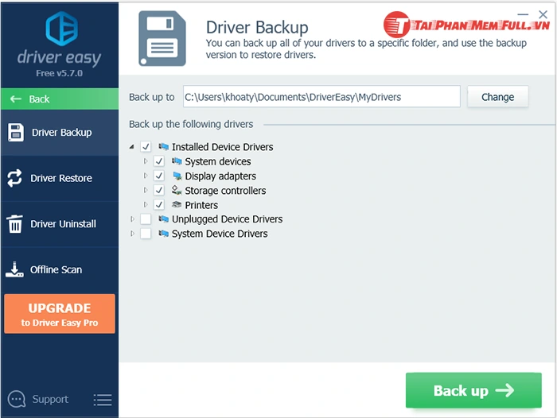
Task: Start the backup with Back up button
Action: (x=473, y=390)
